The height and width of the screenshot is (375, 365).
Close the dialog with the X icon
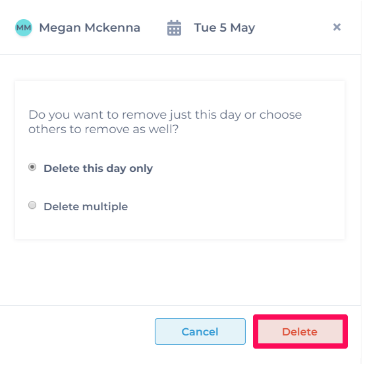[x=337, y=27]
